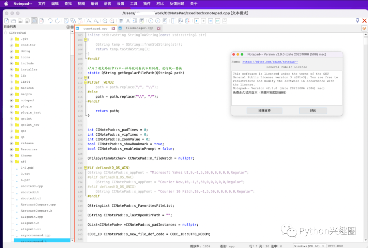Viewport: 368px width, 248px height.
Task: Open the gitee.com/cxasm/notepad-- link
Action: pos(270,62)
